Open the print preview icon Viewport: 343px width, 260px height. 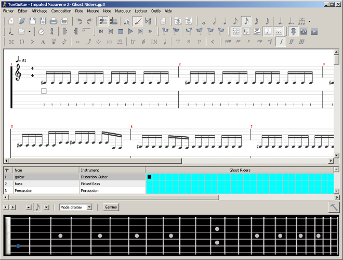[x=64, y=21]
